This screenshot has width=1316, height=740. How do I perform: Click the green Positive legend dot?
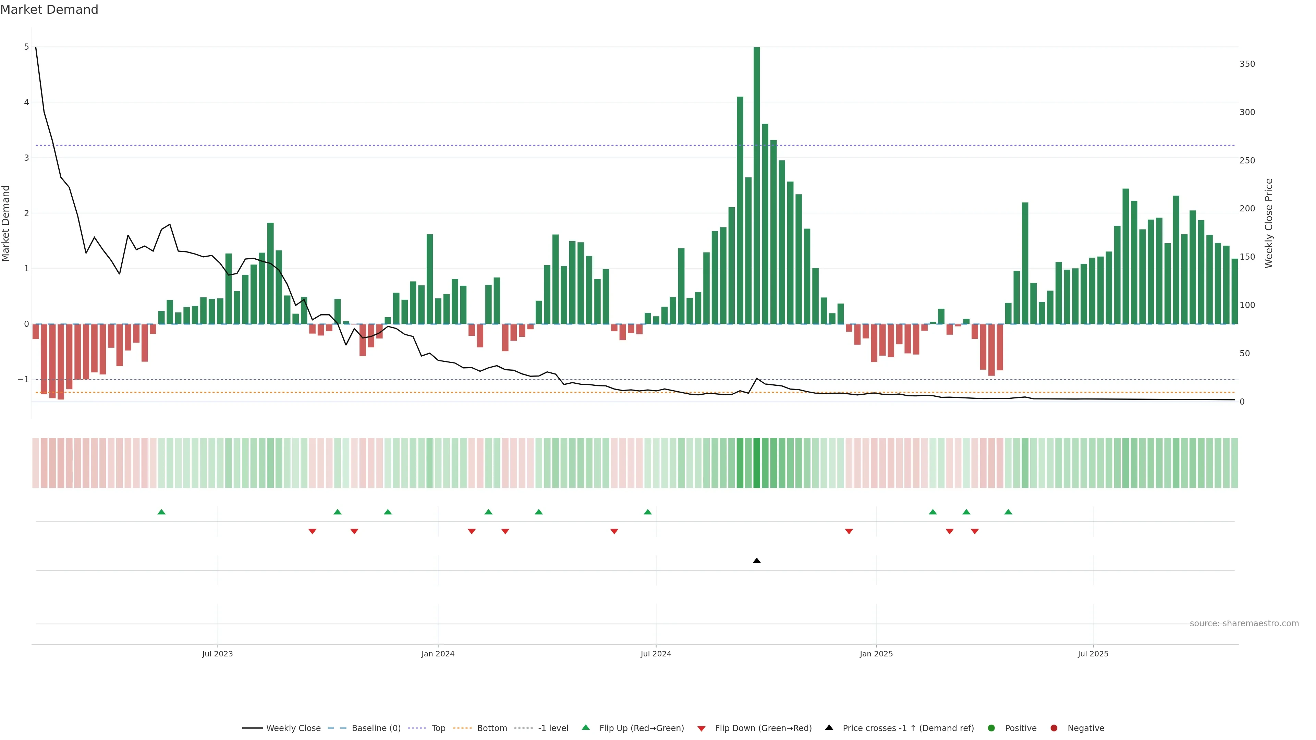[991, 728]
